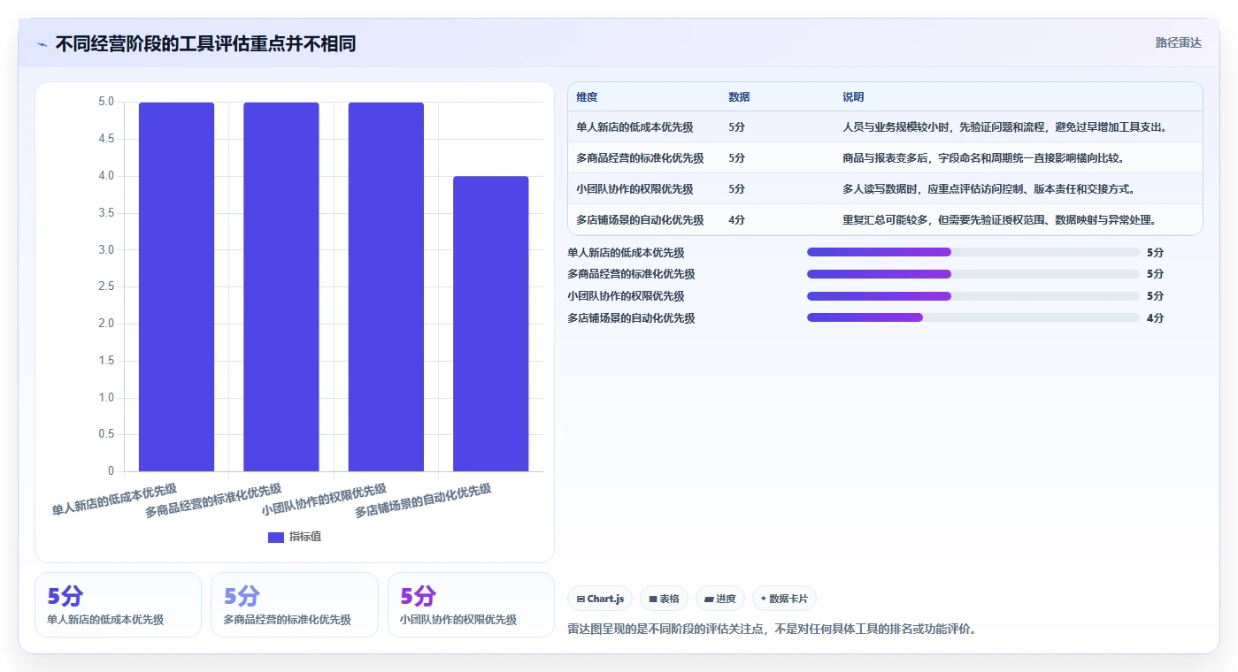Screen dimensions: 1238x672
Task: Open the 多商品经营的标准化优先级 data card
Action: 295,605
